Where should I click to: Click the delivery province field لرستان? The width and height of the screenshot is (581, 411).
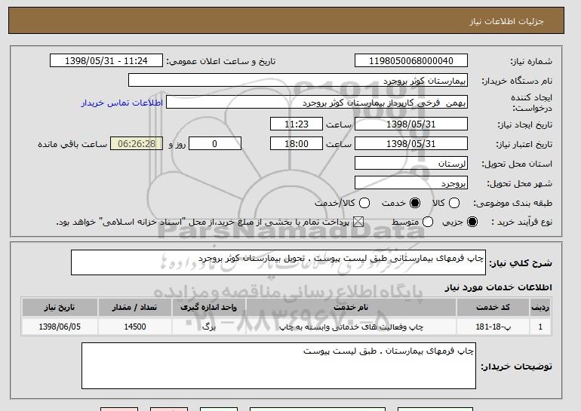click(411, 164)
